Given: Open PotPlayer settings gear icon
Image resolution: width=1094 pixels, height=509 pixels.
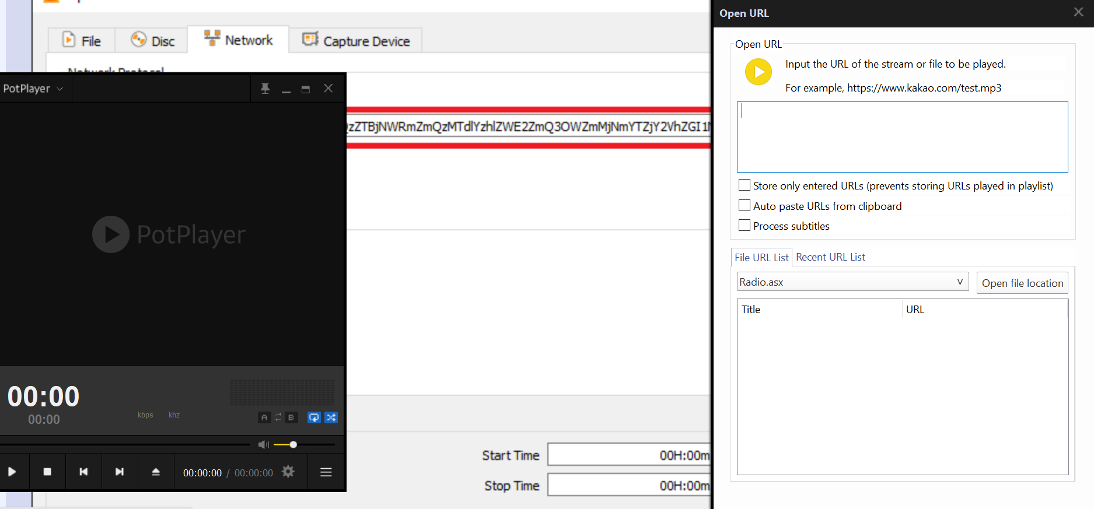Looking at the screenshot, I should [288, 472].
